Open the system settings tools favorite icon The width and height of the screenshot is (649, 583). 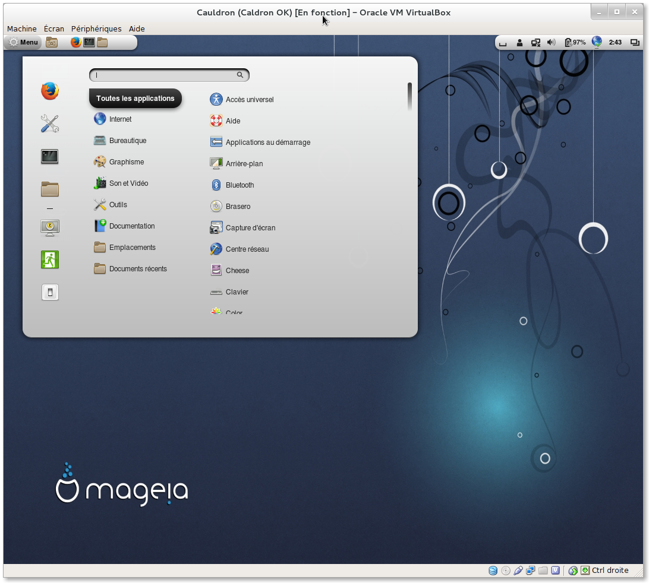coord(50,123)
